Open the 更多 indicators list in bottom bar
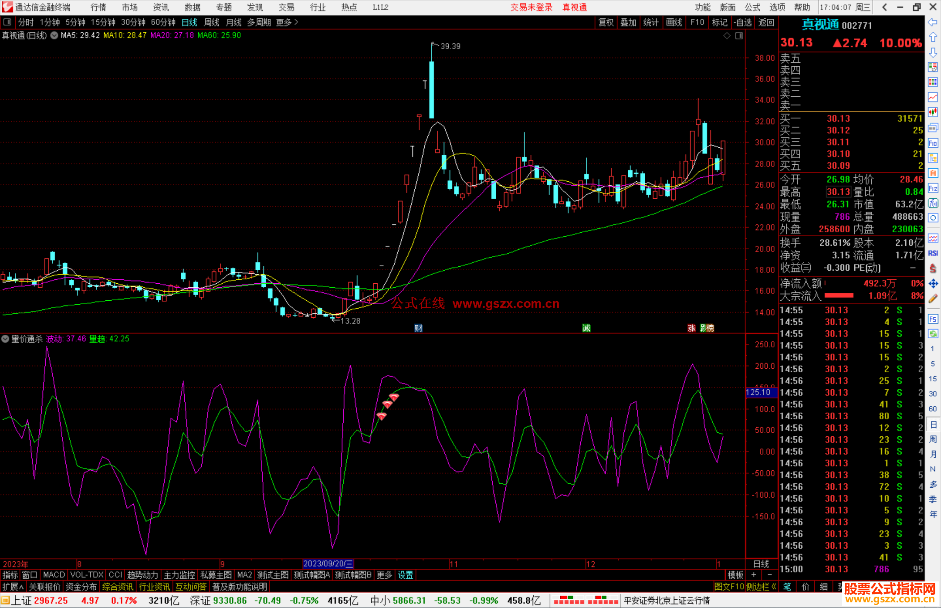 tap(384, 575)
